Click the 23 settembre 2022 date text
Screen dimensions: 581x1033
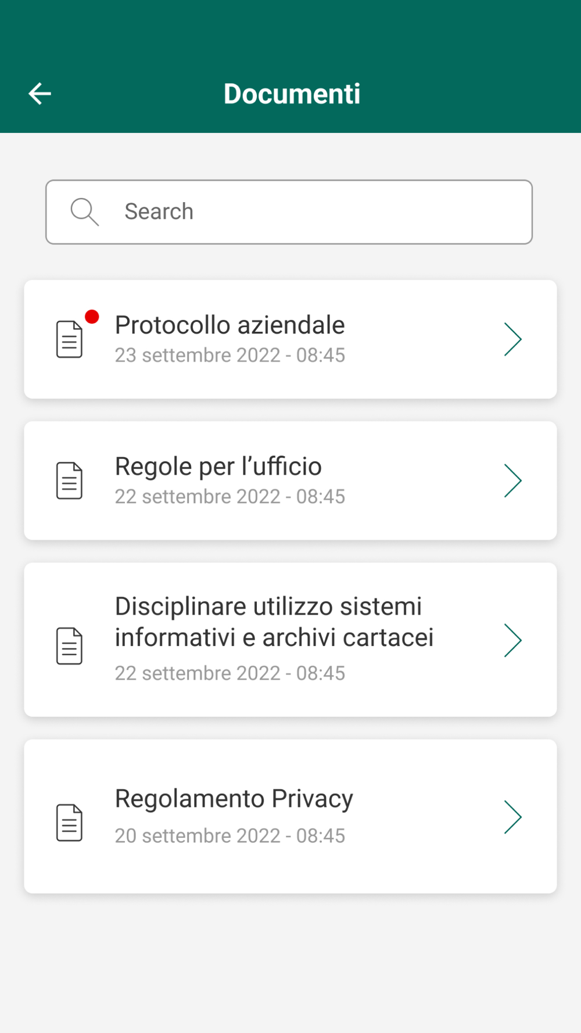(229, 355)
